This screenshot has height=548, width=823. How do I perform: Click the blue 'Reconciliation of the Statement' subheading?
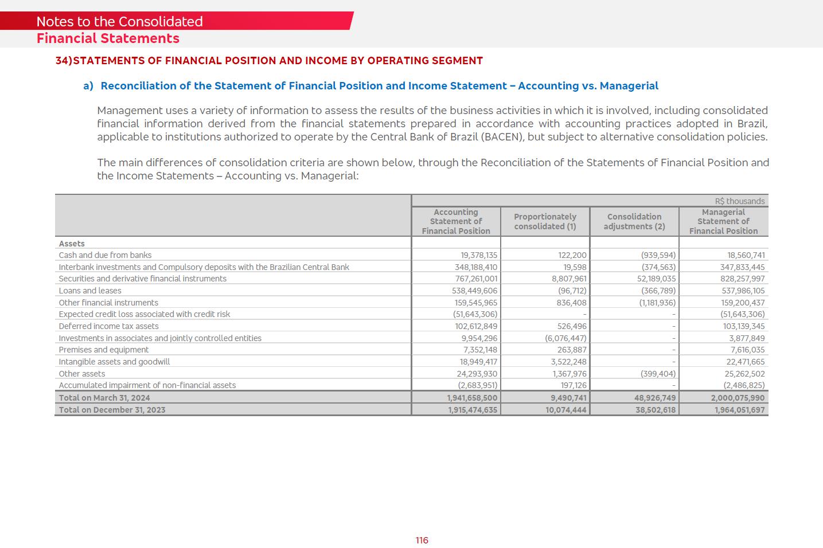[x=379, y=86]
